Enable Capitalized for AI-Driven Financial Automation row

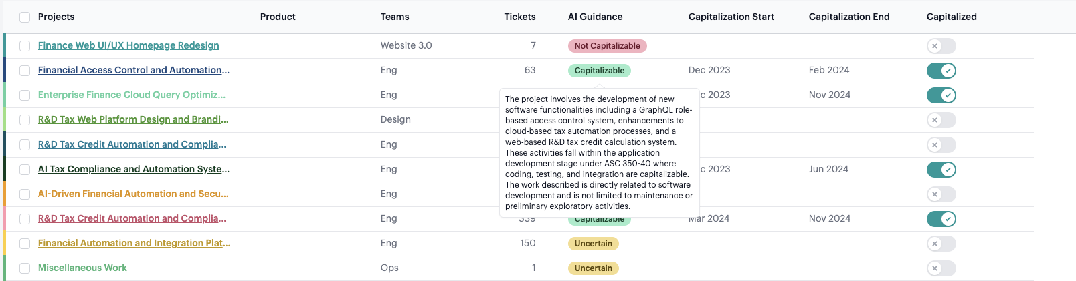(x=941, y=194)
